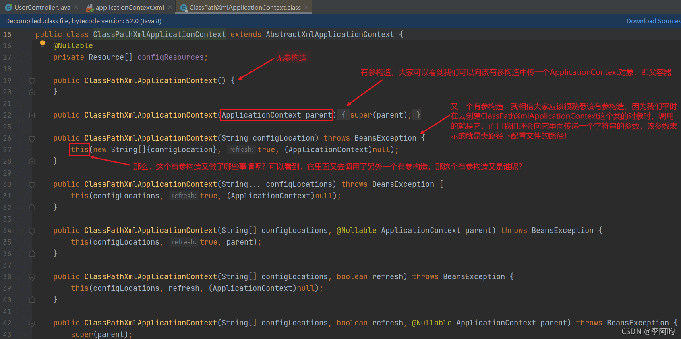
Task: Click the applicationContext.xml file icon
Action: 90,7
